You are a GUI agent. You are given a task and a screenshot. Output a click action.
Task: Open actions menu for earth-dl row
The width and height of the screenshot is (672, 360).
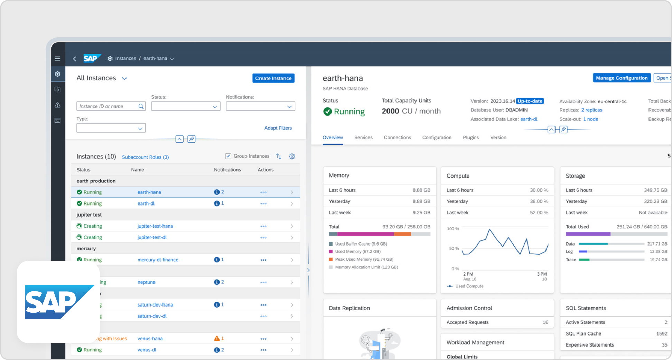click(x=263, y=204)
